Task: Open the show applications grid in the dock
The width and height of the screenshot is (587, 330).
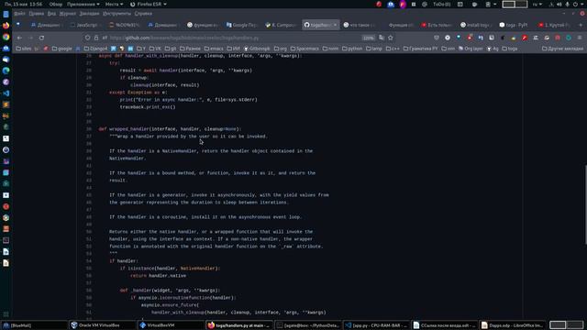Action: click(6, 314)
